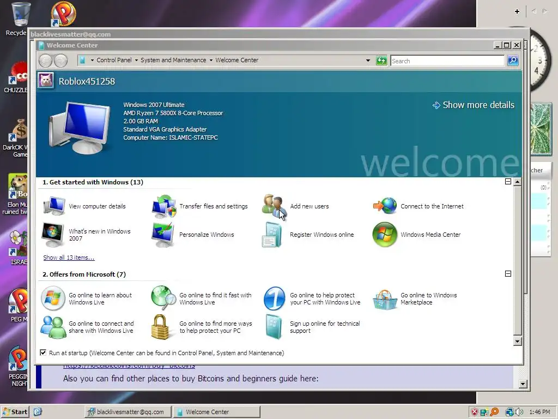
Task: Click System and Maintenance breadcrumb
Action: [173, 60]
